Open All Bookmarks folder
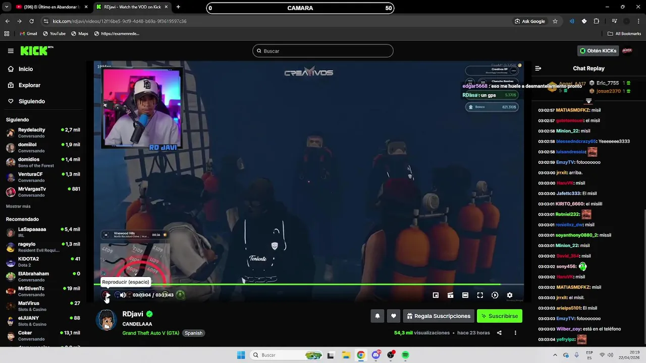Viewport: 646px width, 363px height. click(x=624, y=34)
